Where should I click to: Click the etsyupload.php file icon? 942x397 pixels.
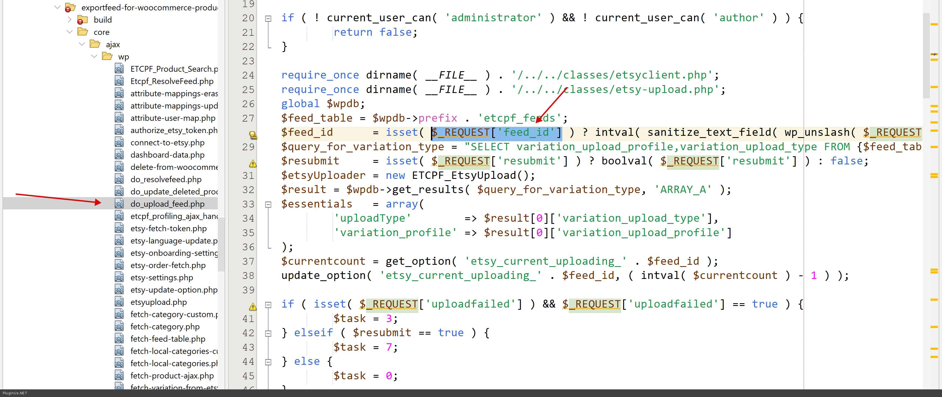point(119,302)
